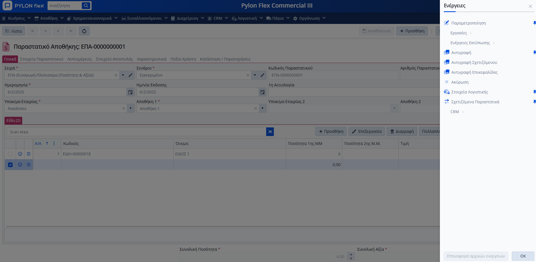
Task: Open the Σενάριο dropdown arrow
Action: tap(255, 75)
